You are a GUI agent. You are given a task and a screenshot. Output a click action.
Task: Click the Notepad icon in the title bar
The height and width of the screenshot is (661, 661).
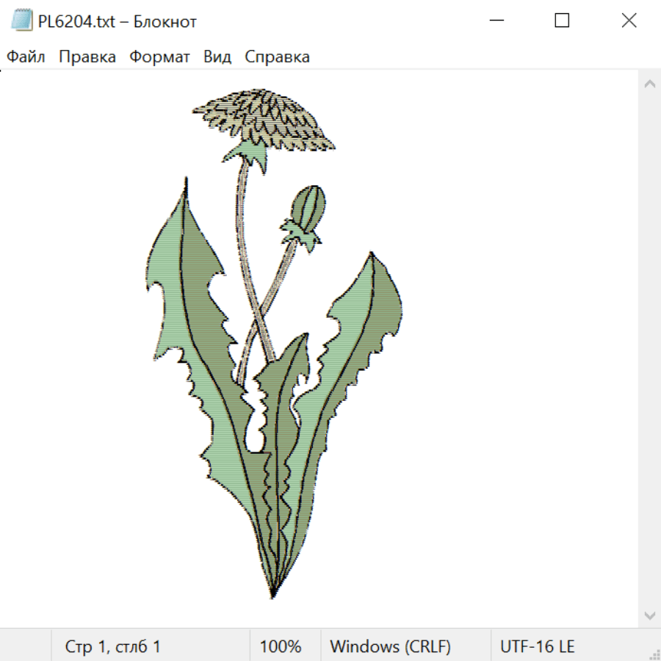tap(22, 21)
